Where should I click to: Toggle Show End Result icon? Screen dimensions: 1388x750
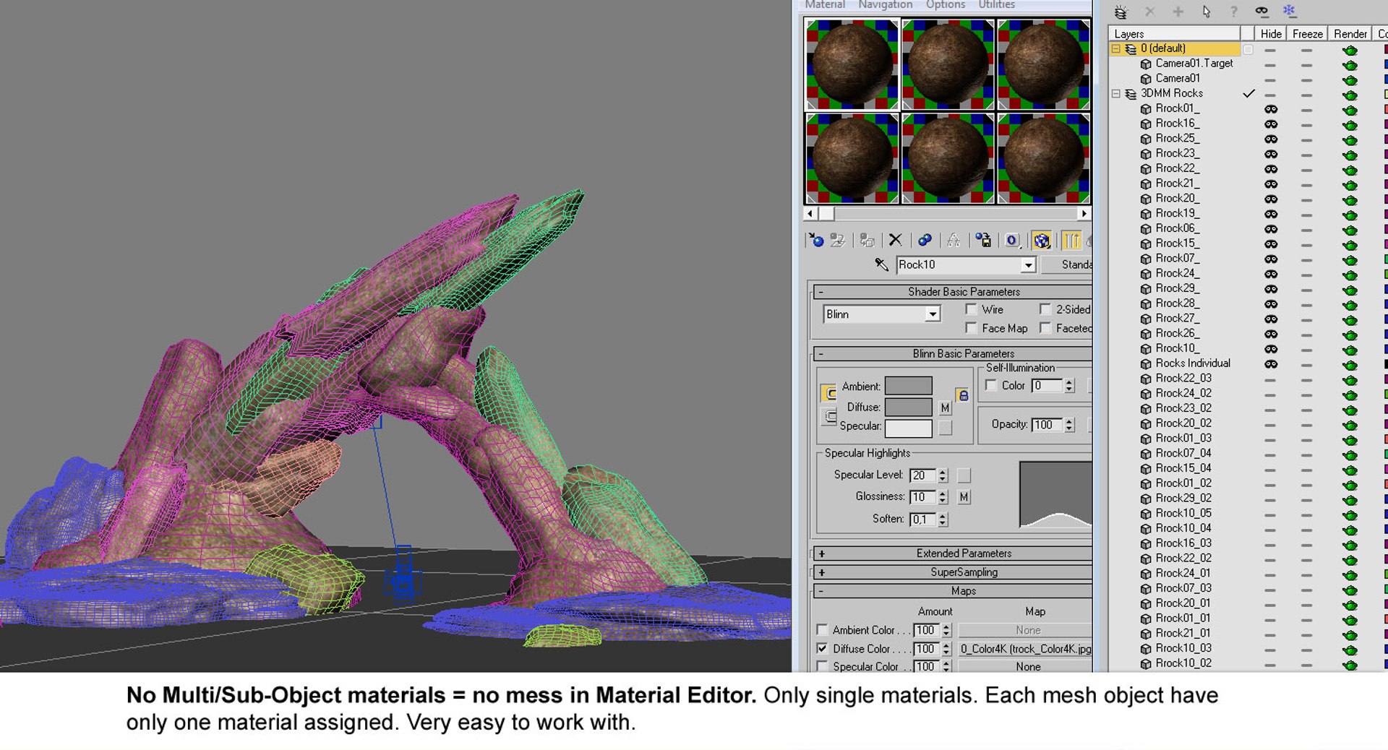point(1071,241)
